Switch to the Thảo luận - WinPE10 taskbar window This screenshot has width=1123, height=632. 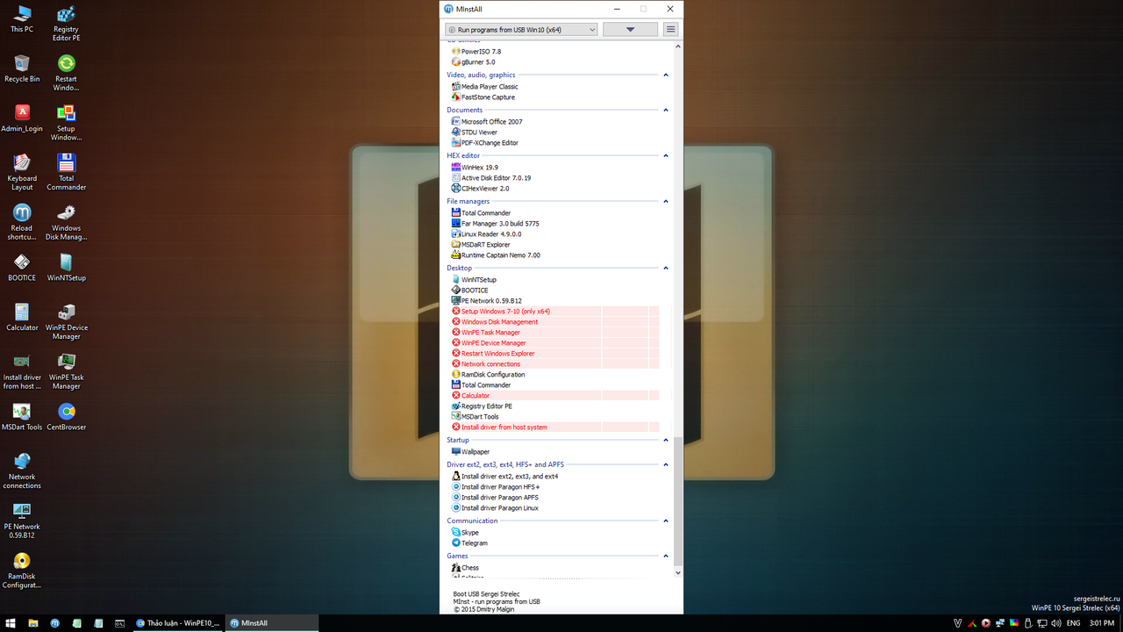[177, 623]
